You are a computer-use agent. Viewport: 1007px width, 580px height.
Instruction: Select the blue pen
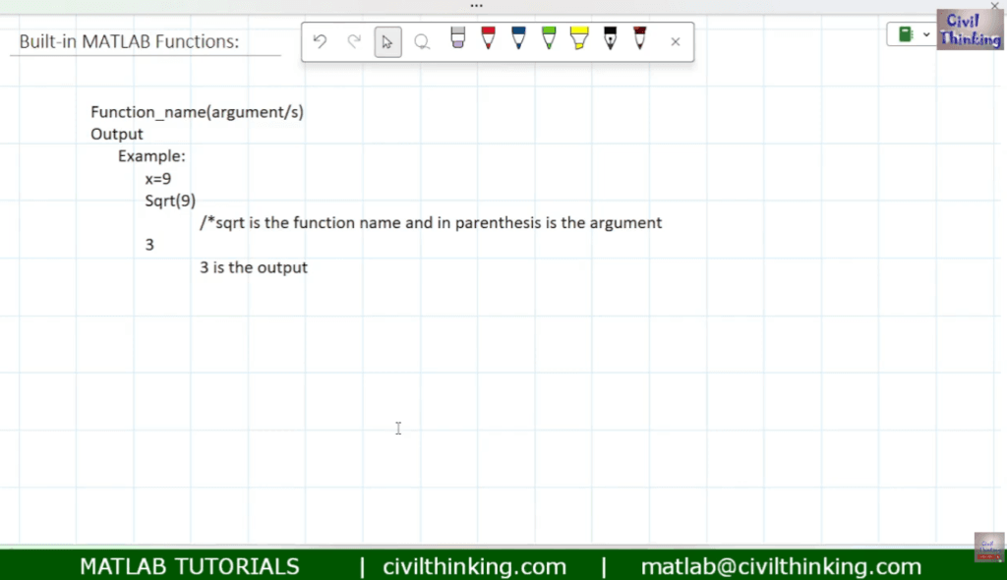pos(518,39)
